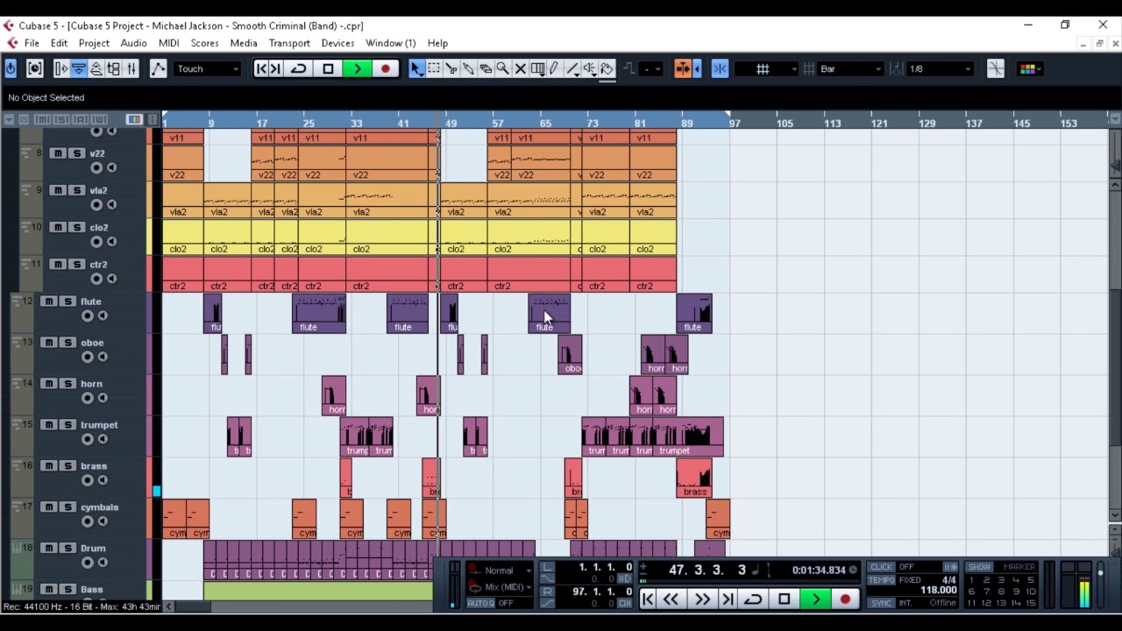Open the color palette selector icon
Image resolution: width=1122 pixels, height=631 pixels.
click(1028, 68)
